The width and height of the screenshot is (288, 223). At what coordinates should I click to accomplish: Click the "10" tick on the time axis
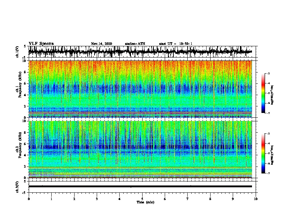coord(256,199)
